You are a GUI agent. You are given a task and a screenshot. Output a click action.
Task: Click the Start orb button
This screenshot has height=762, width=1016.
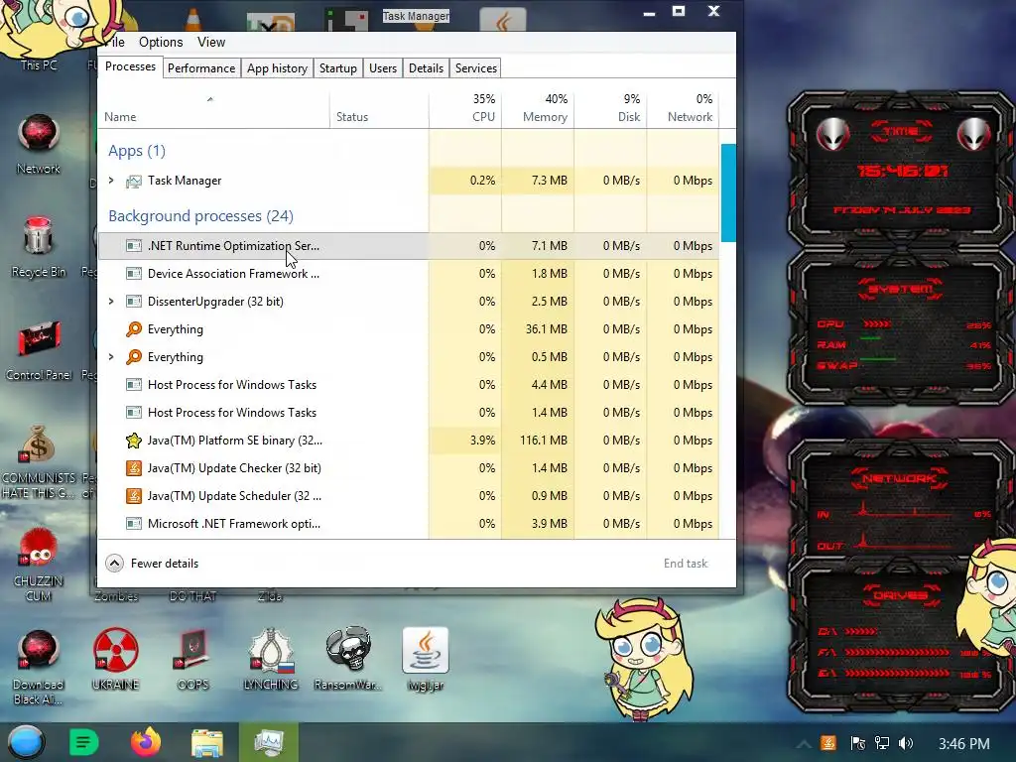pos(26,742)
